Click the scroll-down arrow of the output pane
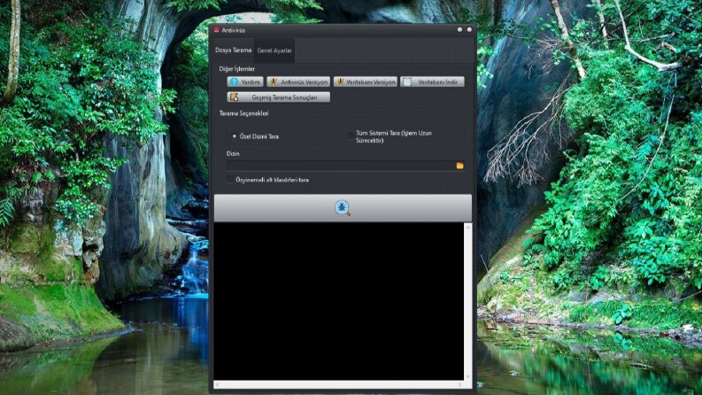The width and height of the screenshot is (702, 395). (x=467, y=376)
